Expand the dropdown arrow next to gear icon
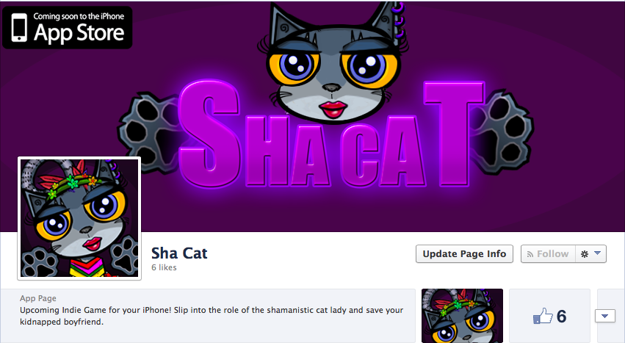Image resolution: width=625 pixels, height=343 pixels. click(597, 253)
